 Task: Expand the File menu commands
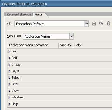coord(9,51)
